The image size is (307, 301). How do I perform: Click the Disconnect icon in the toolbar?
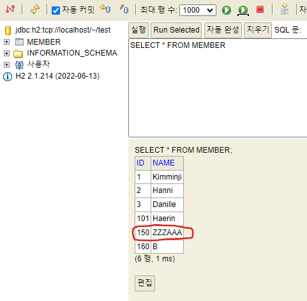(10, 9)
